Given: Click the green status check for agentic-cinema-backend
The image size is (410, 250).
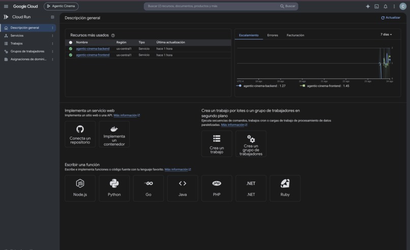Looking at the screenshot, I should point(71,49).
